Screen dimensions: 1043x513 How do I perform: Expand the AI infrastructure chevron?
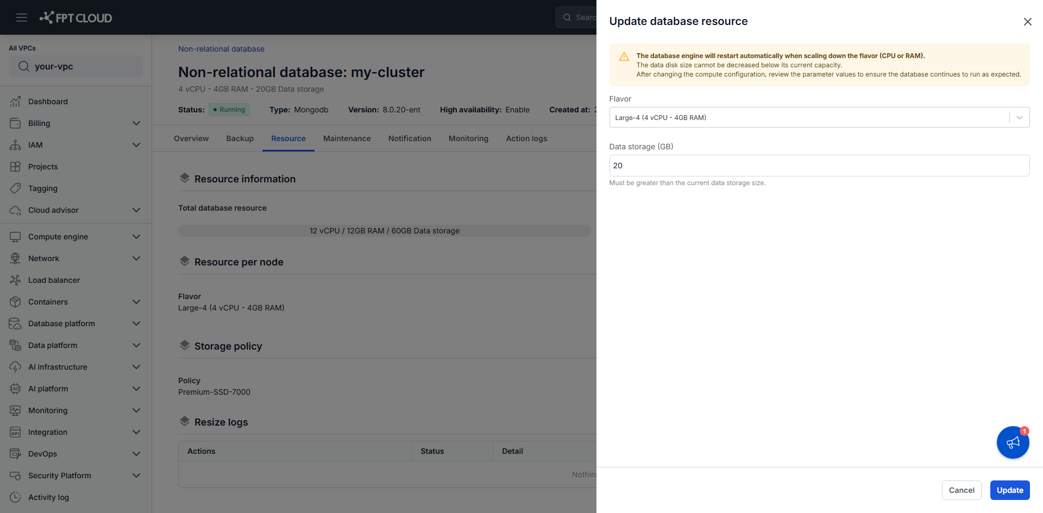pos(136,367)
